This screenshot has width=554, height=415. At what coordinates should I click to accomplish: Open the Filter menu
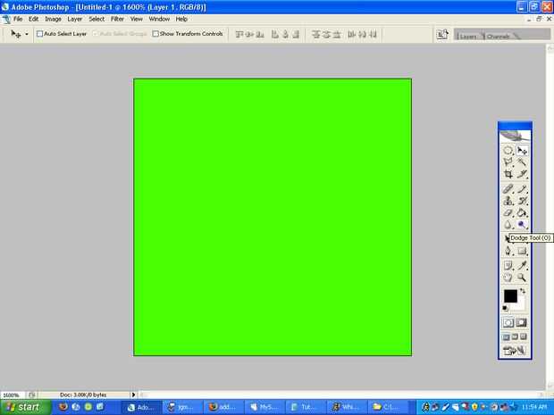117,19
